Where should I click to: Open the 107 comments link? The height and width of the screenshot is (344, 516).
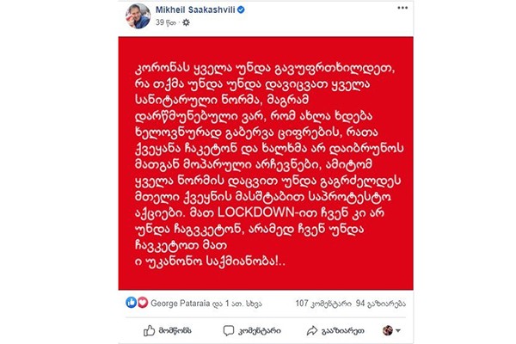pyautogui.click(x=323, y=304)
